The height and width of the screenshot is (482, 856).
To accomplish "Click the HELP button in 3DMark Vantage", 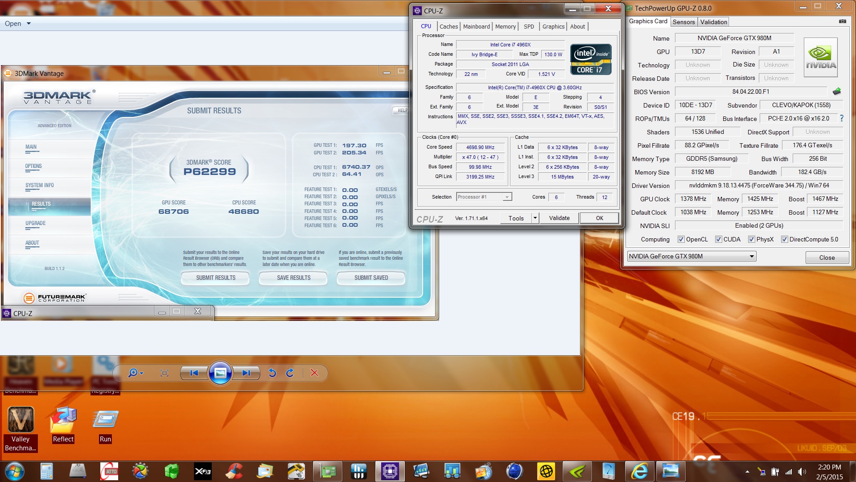I will pos(401,110).
